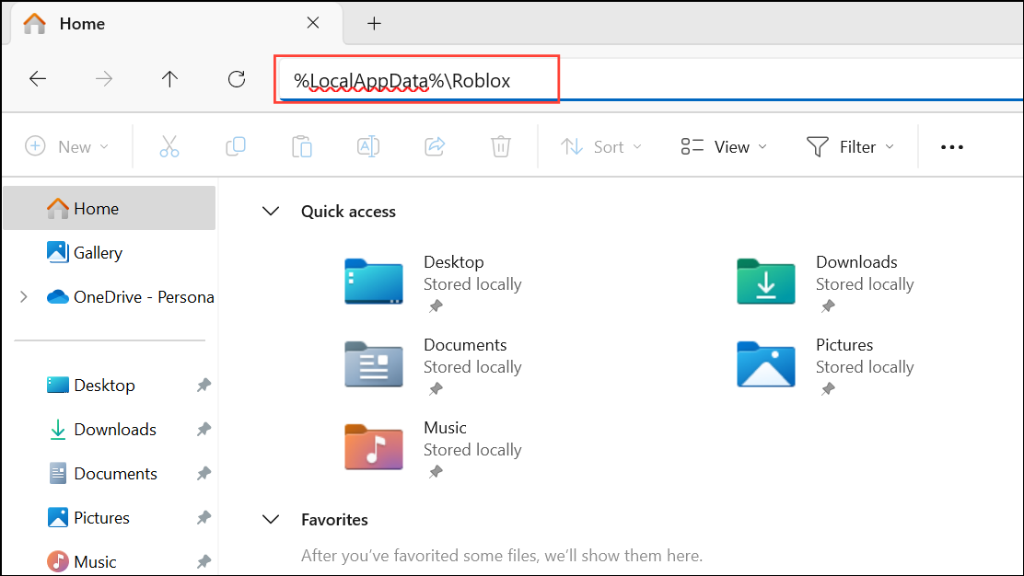
Task: Click the Cut scissors icon
Action: (169, 146)
